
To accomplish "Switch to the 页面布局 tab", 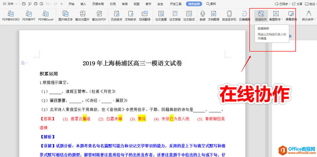I will 98,4.
